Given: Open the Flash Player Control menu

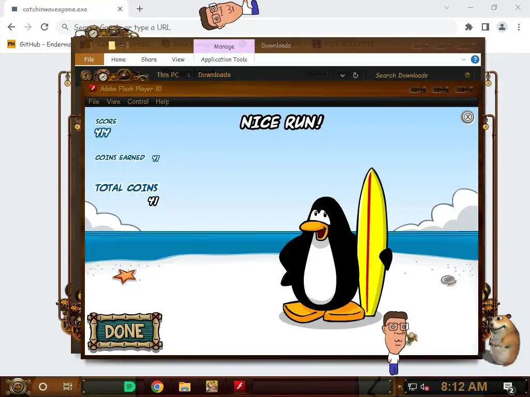Looking at the screenshot, I should (x=138, y=102).
